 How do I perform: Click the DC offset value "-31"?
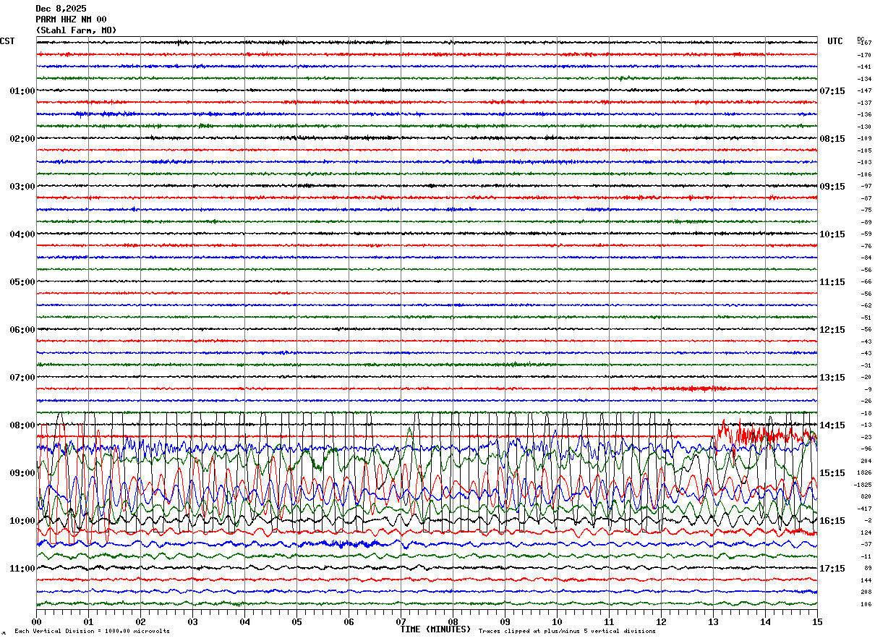pyautogui.click(x=866, y=365)
